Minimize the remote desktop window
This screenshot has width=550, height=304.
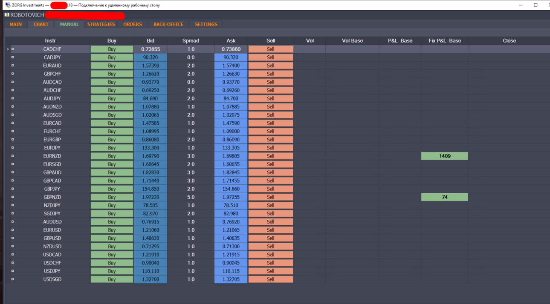point(521,5)
